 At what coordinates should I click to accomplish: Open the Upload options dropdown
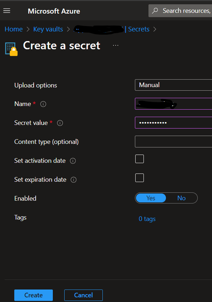[175, 85]
